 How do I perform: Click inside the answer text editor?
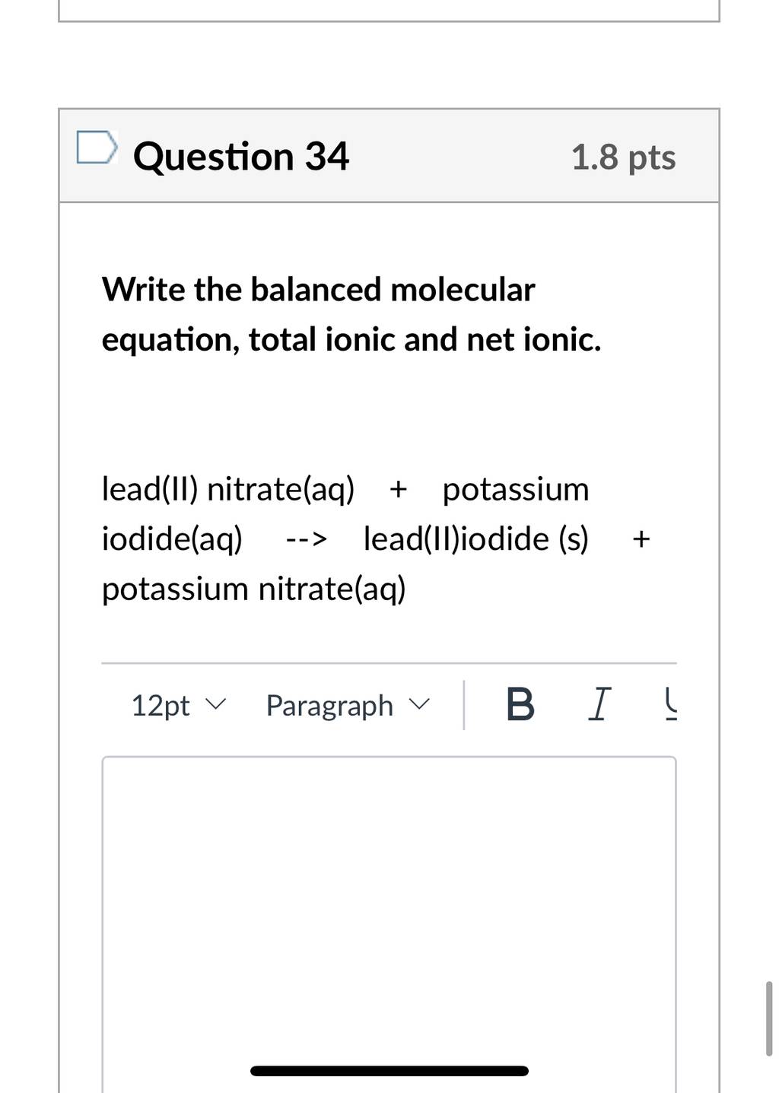click(389, 924)
